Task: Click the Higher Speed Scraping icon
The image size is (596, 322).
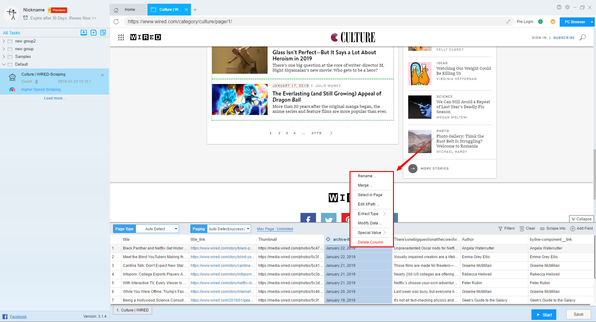Action: pyautogui.click(x=12, y=90)
